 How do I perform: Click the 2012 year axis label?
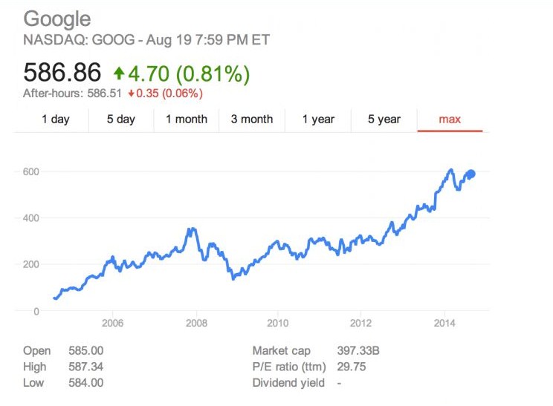360,323
